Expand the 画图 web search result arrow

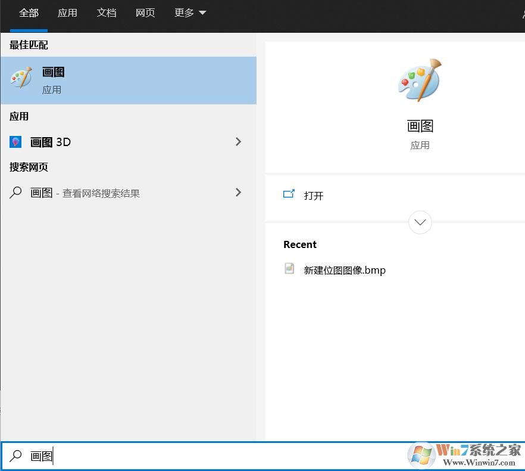pyautogui.click(x=238, y=193)
